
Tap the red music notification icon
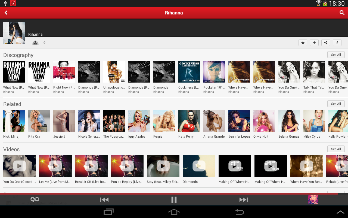click(x=13, y=3)
